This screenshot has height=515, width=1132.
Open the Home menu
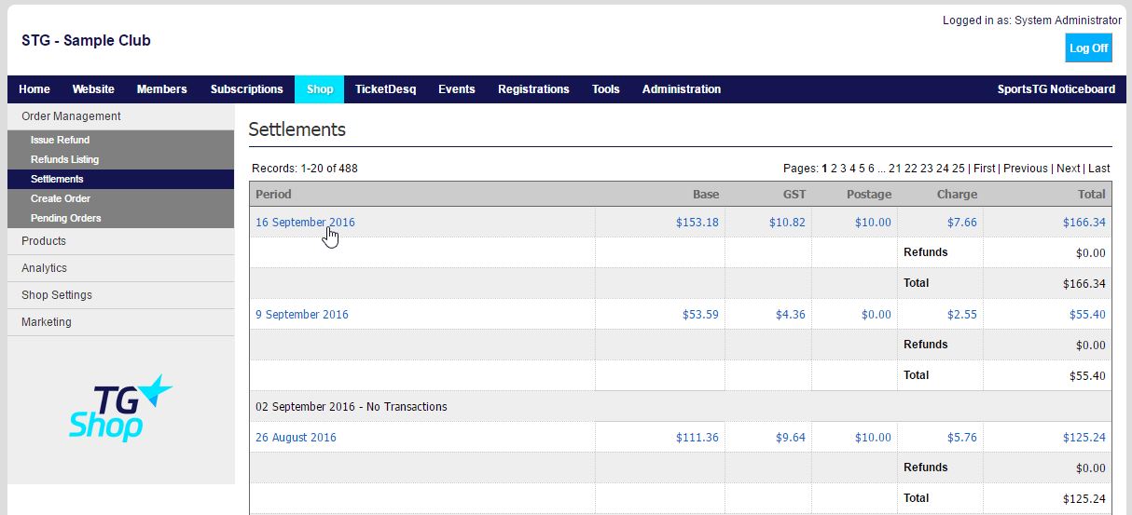tap(35, 89)
